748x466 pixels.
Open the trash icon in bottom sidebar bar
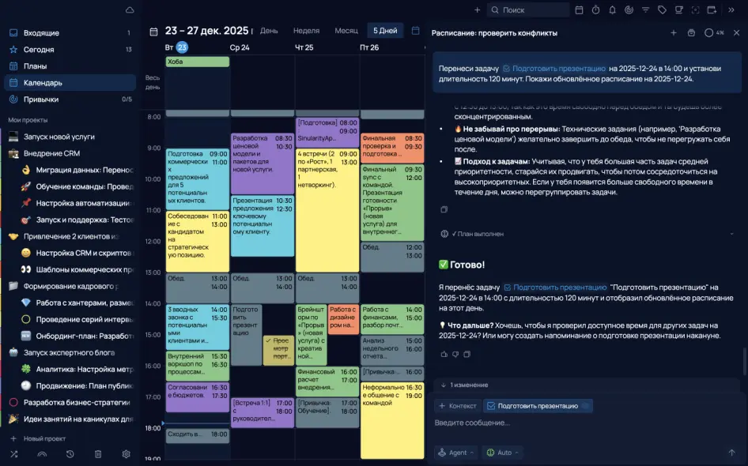pos(98,454)
